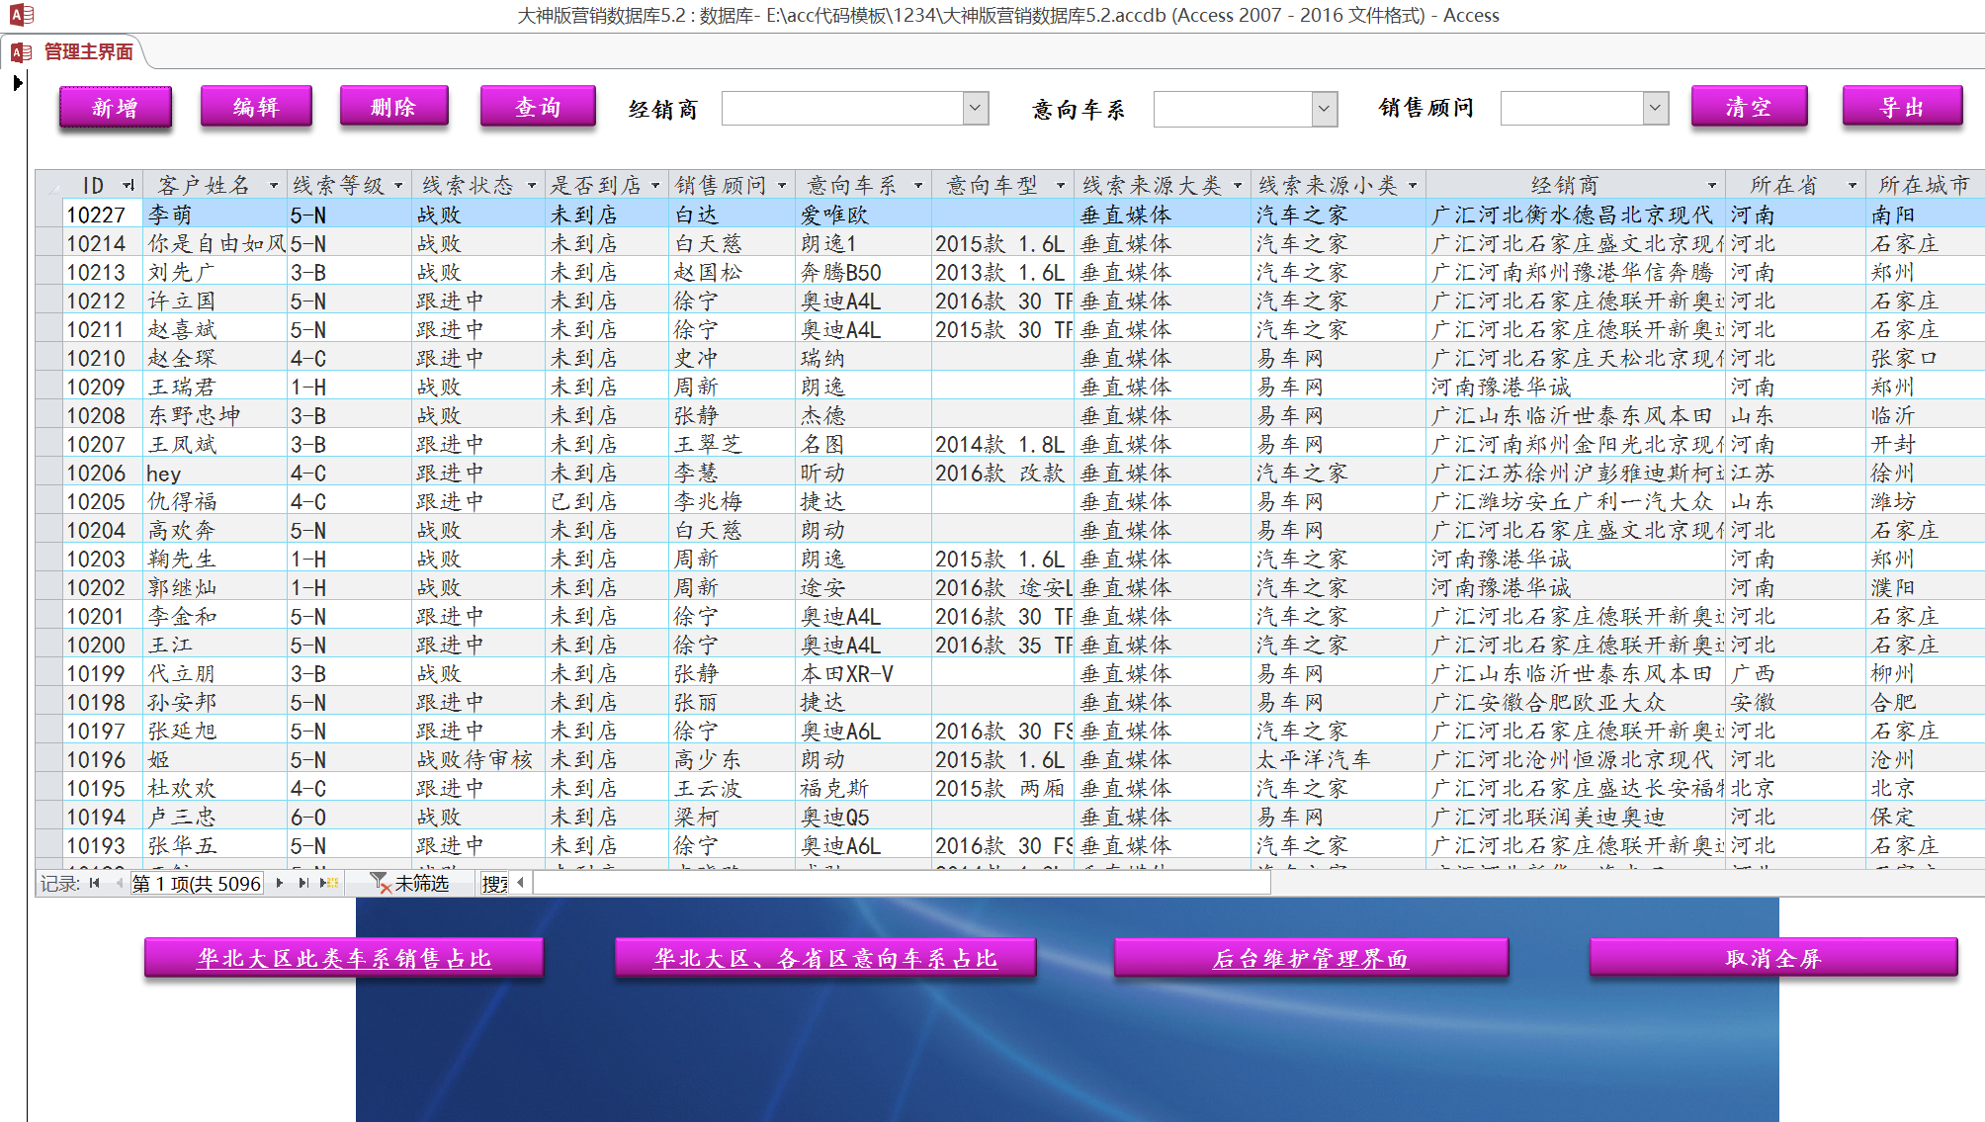
Task: Click the 未筛选 filter status icon
Action: point(380,883)
